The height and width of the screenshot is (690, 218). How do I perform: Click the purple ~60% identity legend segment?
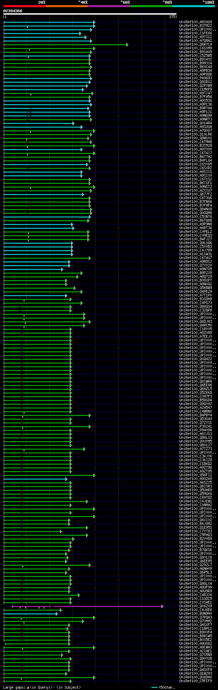(109, 6)
